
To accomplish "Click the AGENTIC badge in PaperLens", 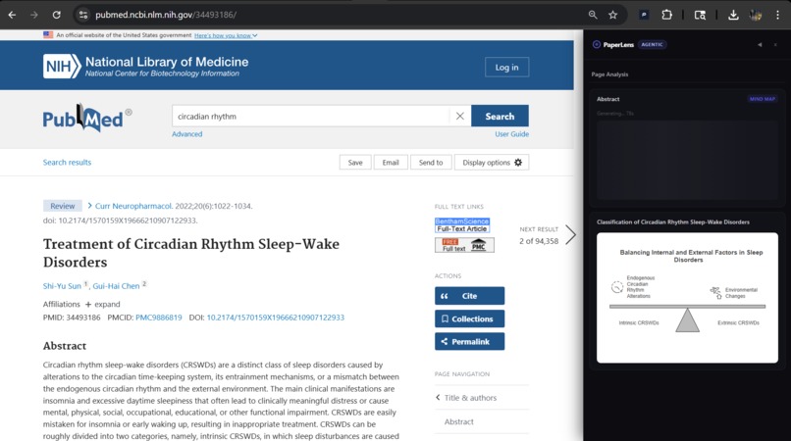I will click(652, 44).
